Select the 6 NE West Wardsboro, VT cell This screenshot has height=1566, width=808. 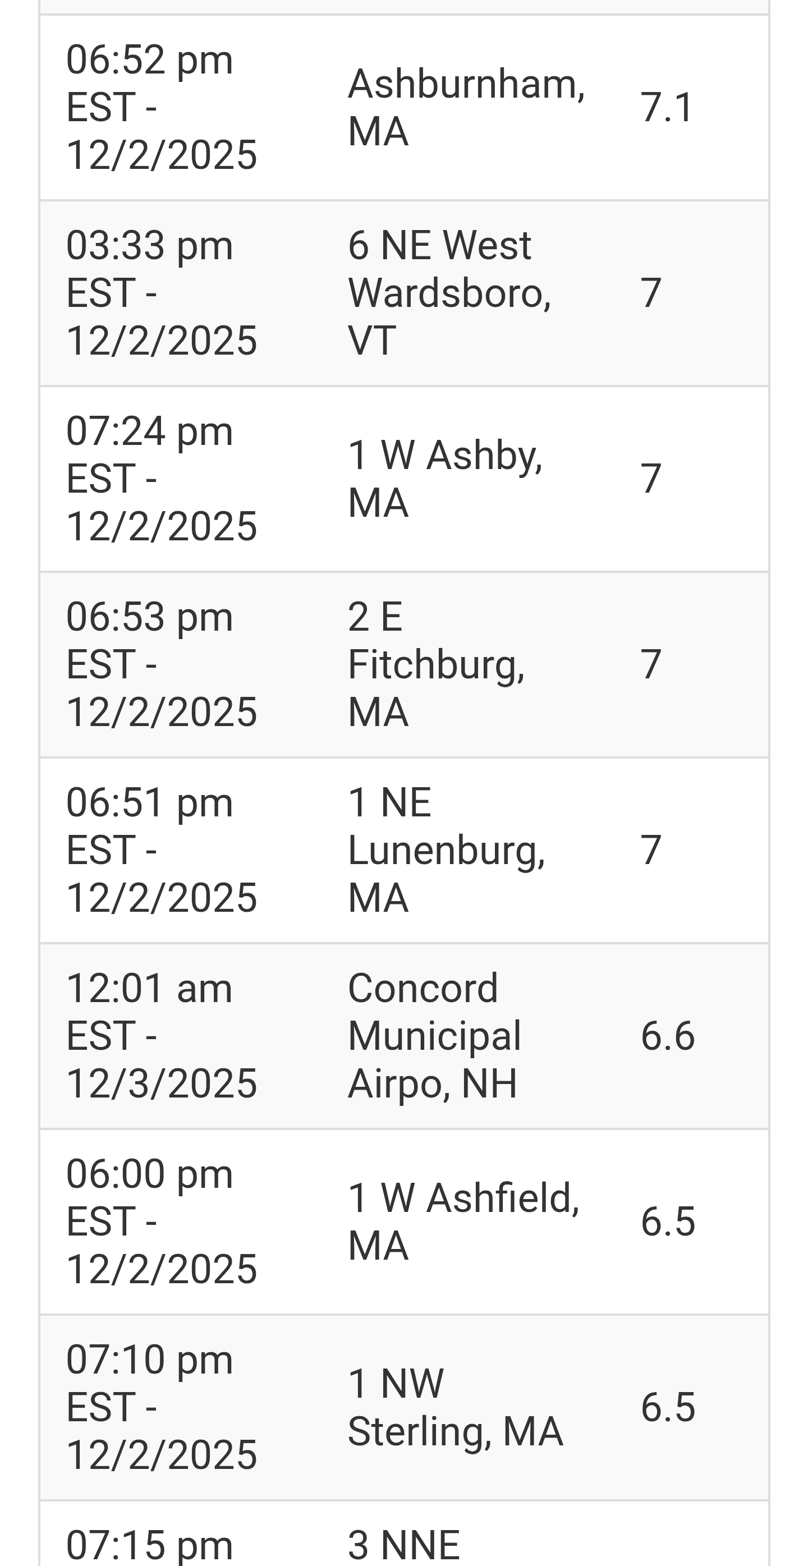449,292
